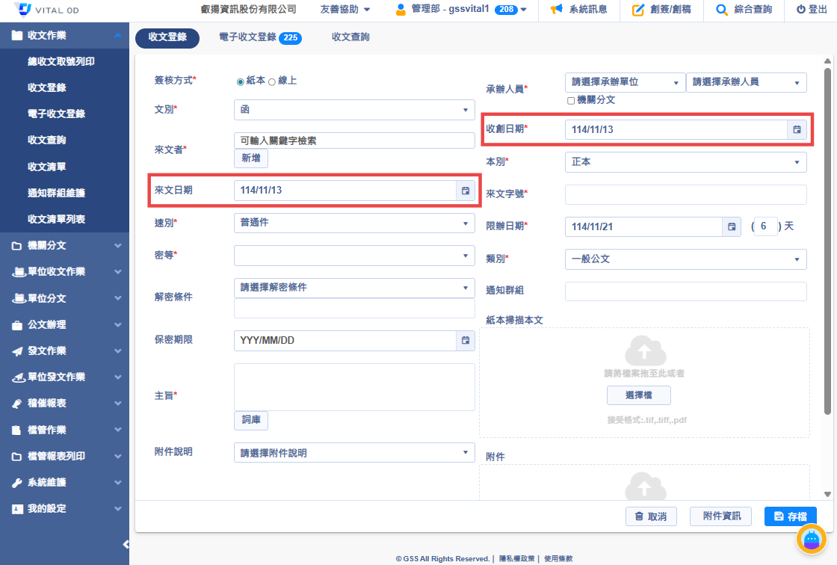Image resolution: width=837 pixels, height=565 pixels.
Task: Click the 來文字號 input field
Action: point(685,194)
